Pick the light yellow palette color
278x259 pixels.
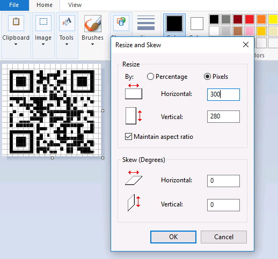click(273, 31)
